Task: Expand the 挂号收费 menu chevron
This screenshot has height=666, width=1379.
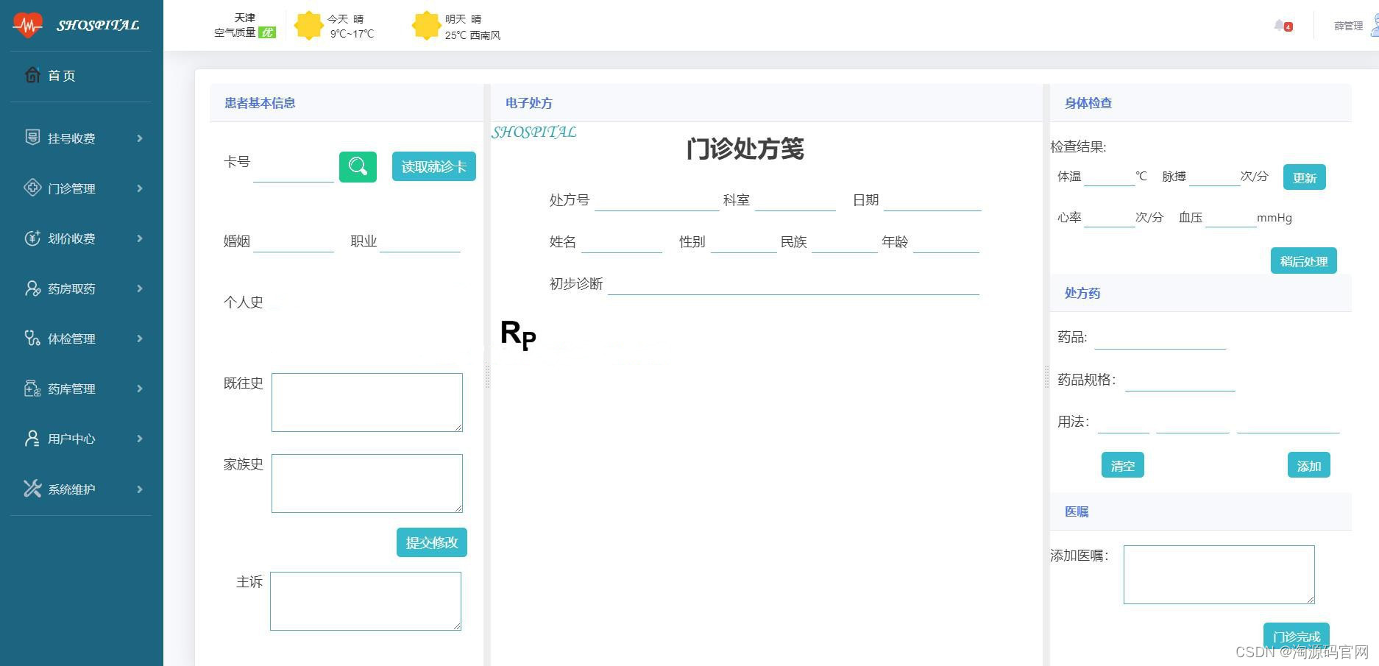Action: click(x=140, y=138)
